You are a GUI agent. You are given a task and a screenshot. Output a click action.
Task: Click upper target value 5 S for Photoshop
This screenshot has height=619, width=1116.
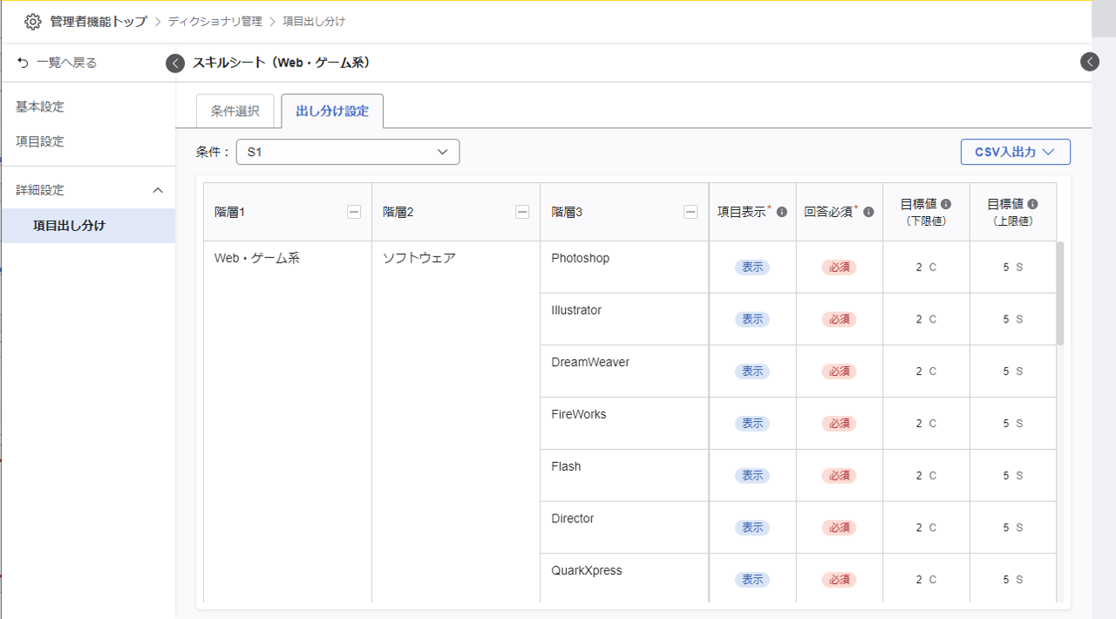click(x=1013, y=268)
